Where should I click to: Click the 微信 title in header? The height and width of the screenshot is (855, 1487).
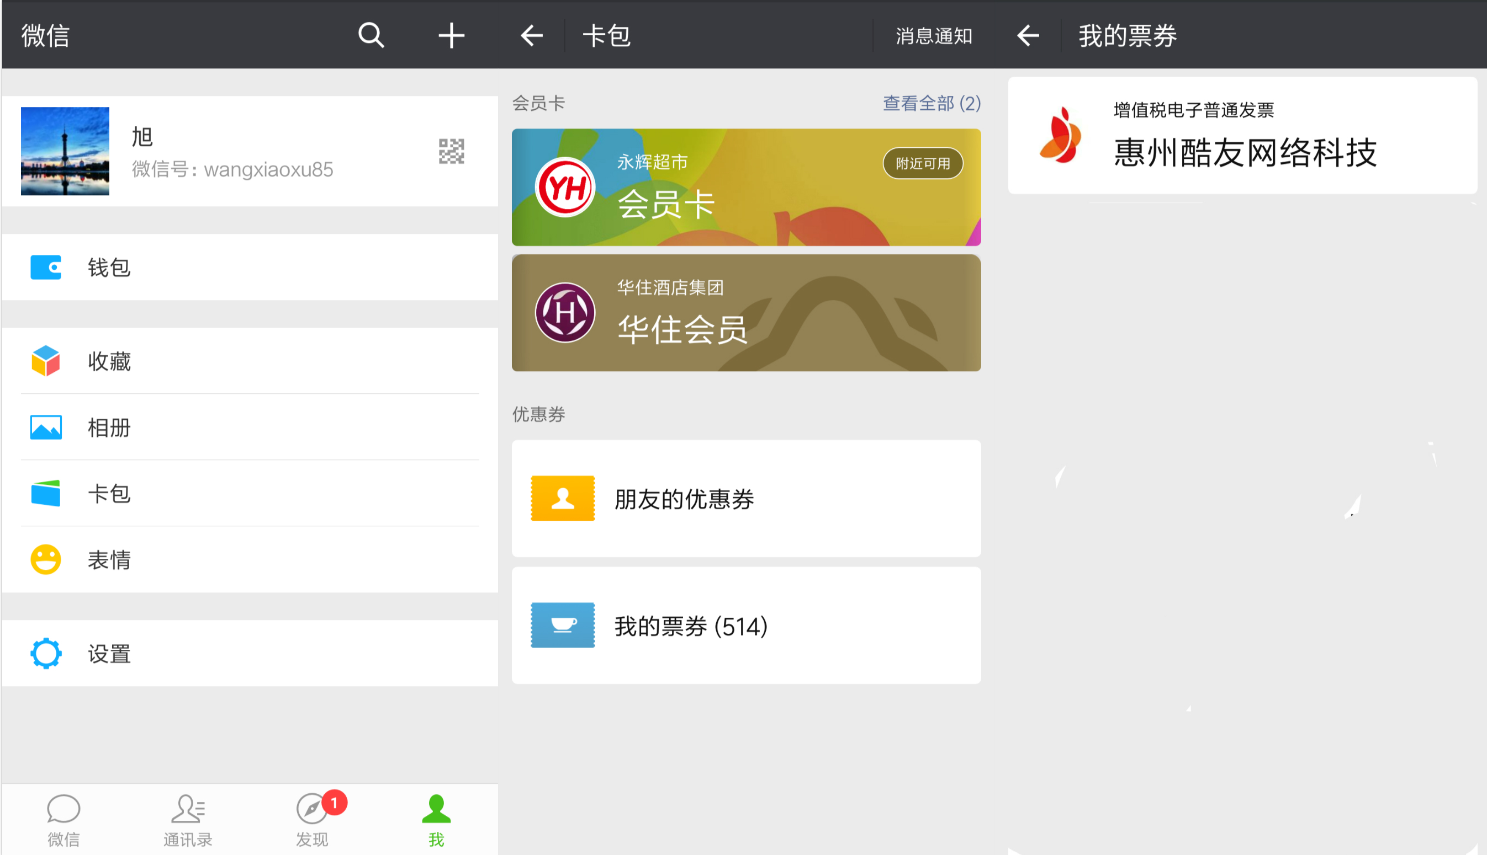45,36
